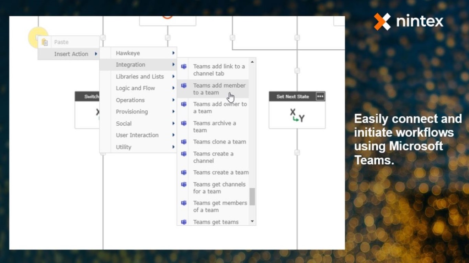
Task: Open ellipsis menu on Set Next State action
Action: click(320, 97)
